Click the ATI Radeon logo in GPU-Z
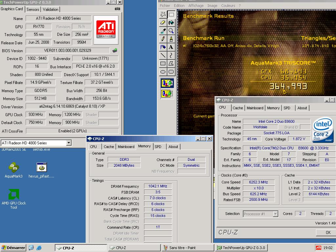Image resolution: width=336 pixels, height=252 pixels. 106,30
